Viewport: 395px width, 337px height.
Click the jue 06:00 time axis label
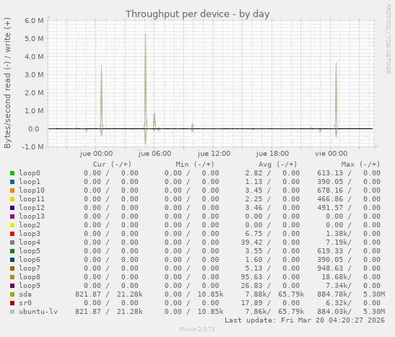[155, 154]
